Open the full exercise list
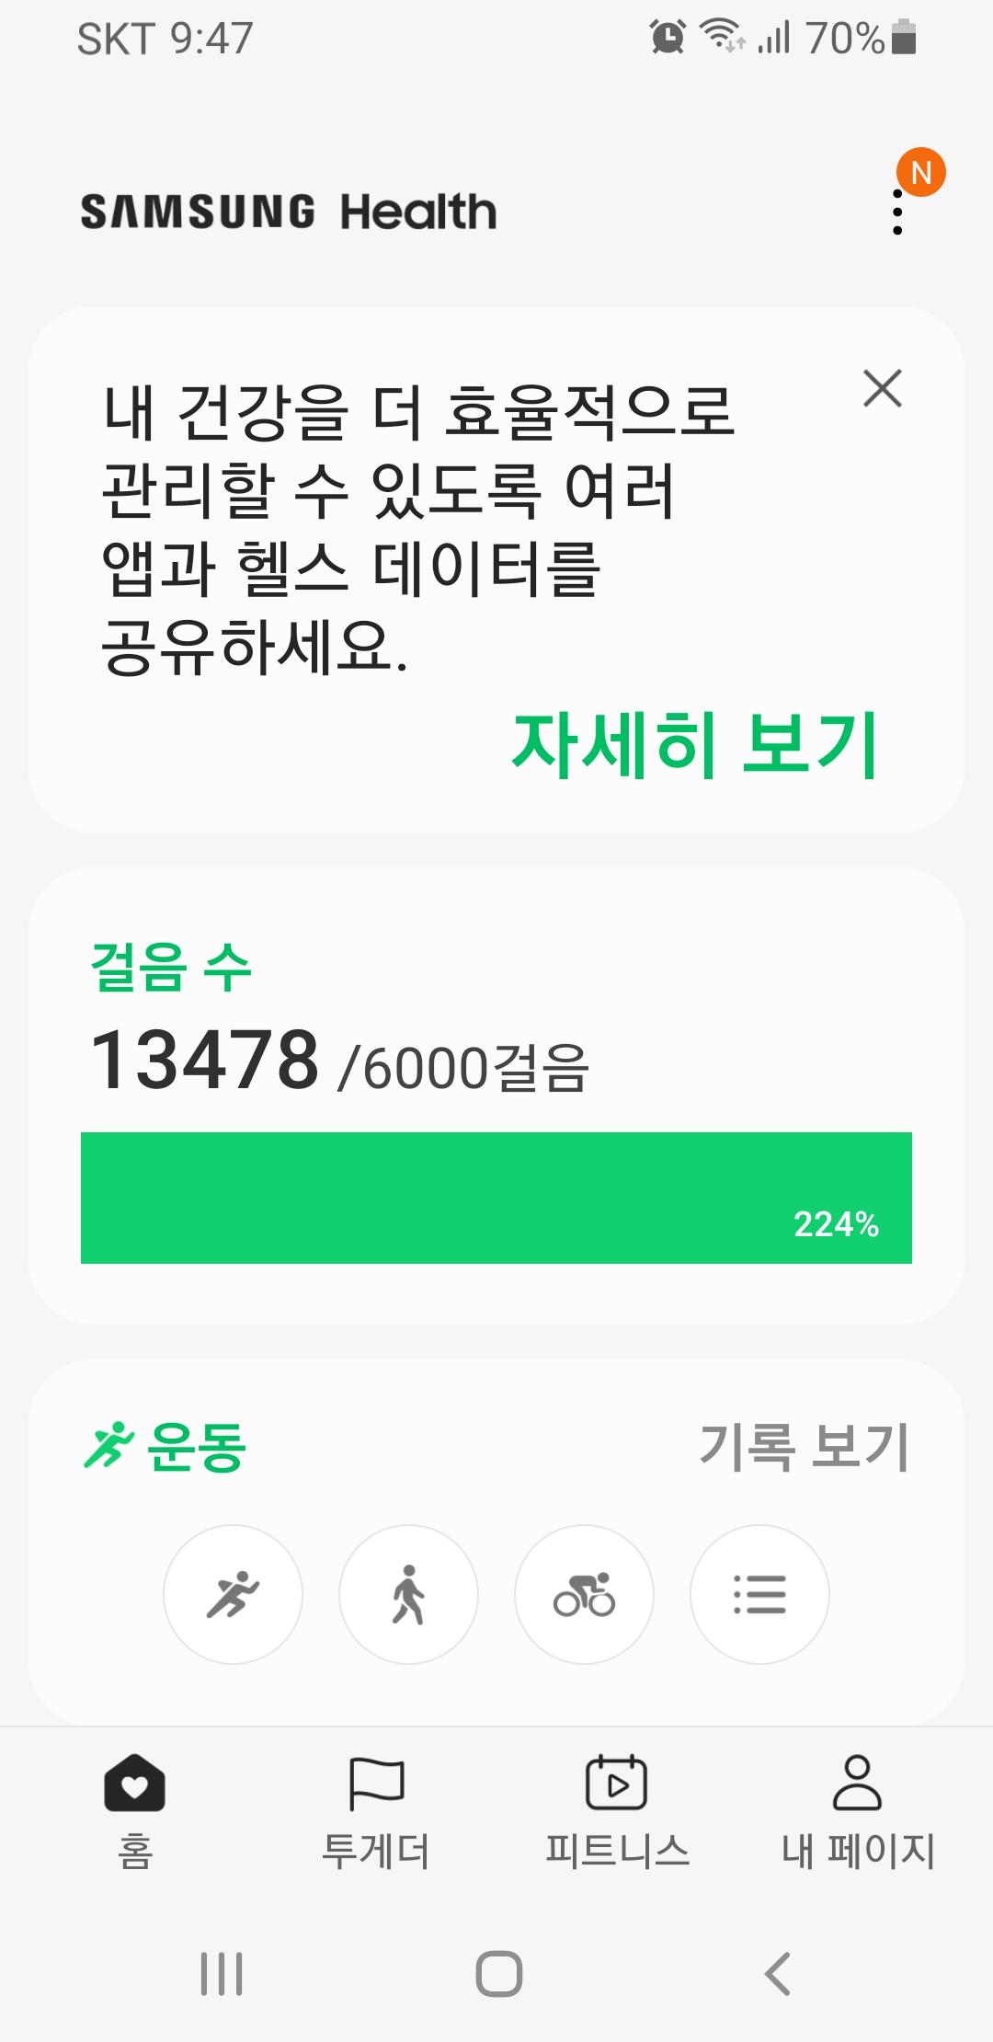Image resolution: width=993 pixels, height=2042 pixels. (759, 1594)
